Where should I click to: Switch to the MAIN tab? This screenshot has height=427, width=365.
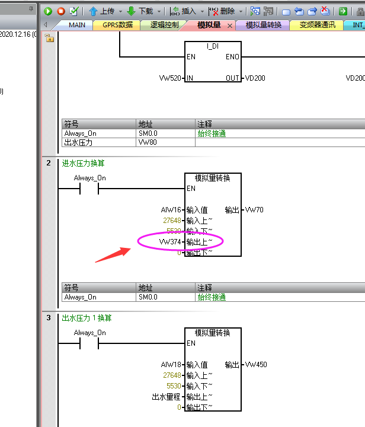pos(77,25)
